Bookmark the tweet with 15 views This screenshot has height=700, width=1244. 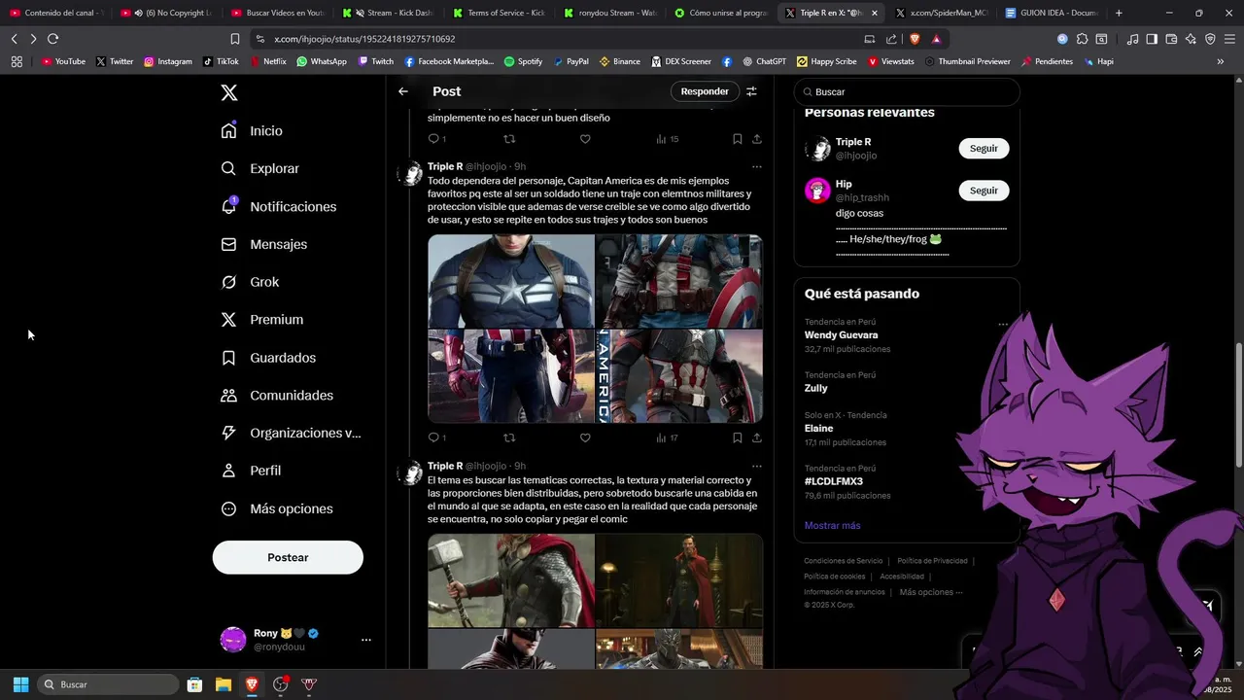738,139
